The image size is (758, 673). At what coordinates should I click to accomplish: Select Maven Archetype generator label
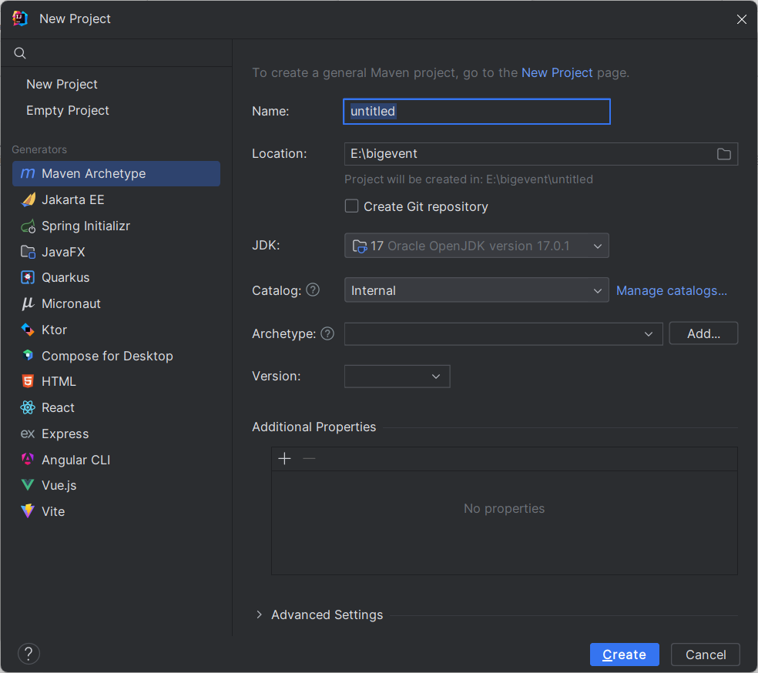pyautogui.click(x=93, y=173)
